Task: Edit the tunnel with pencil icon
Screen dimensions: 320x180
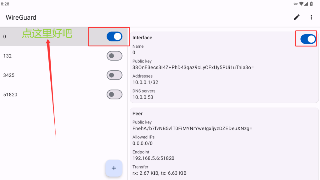Action: click(297, 17)
